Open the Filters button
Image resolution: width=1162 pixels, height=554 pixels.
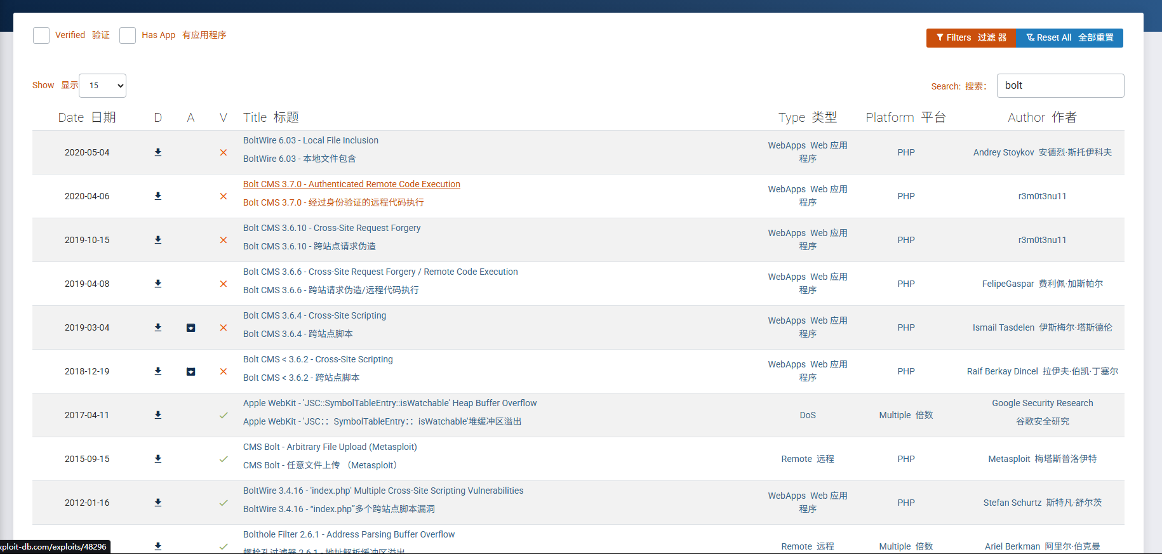971,38
